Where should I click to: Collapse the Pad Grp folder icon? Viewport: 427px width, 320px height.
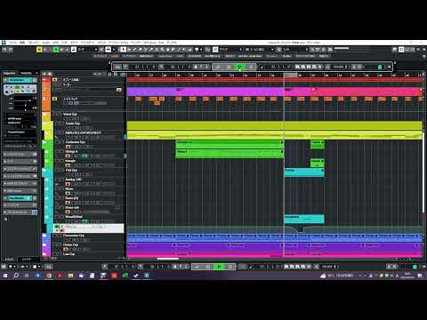point(44,171)
